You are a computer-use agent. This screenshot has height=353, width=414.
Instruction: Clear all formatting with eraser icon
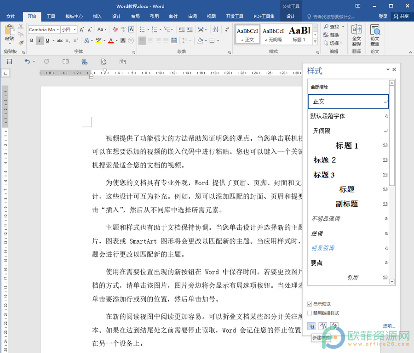point(115,29)
